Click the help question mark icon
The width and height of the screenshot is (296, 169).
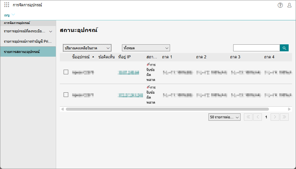click(x=280, y=5)
